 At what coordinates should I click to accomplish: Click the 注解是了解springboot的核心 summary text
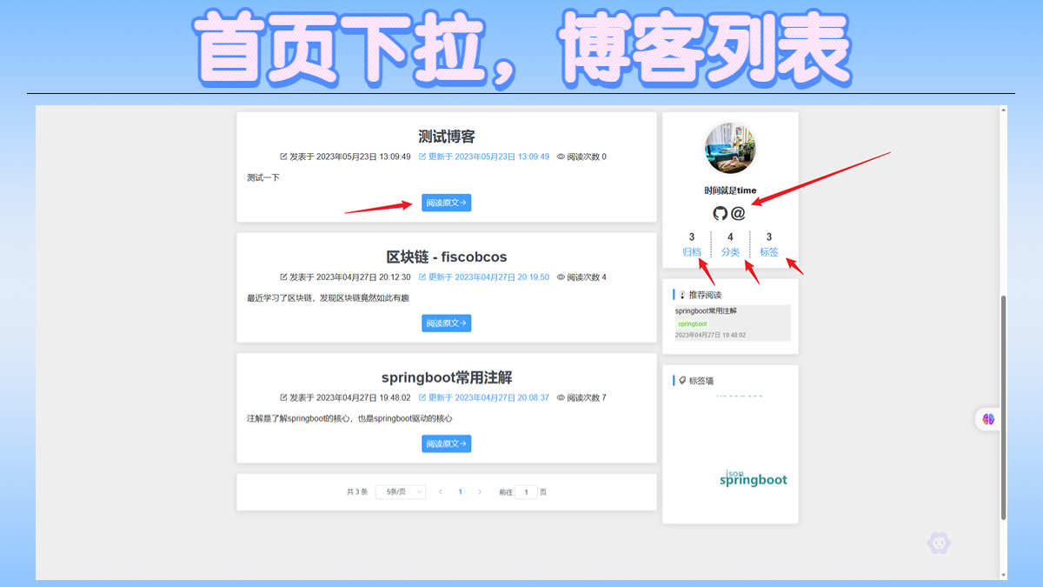(349, 418)
